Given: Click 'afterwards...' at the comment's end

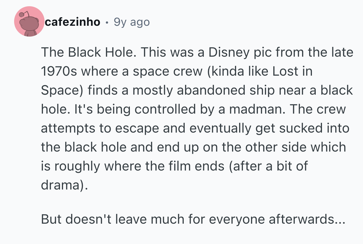Looking at the screenshot, I should (x=307, y=219).
